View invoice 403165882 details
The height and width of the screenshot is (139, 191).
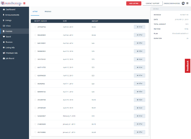[139, 132]
